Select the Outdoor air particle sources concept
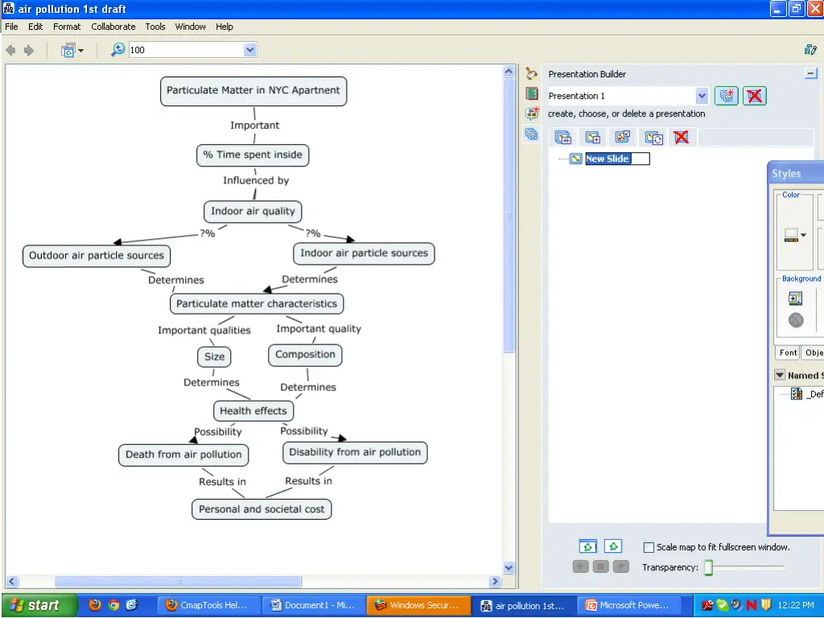The image size is (824, 618). tap(97, 256)
